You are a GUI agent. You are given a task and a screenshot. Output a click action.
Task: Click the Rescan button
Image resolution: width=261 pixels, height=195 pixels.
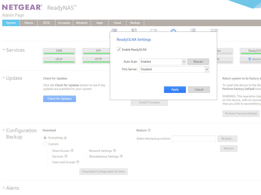point(198,62)
